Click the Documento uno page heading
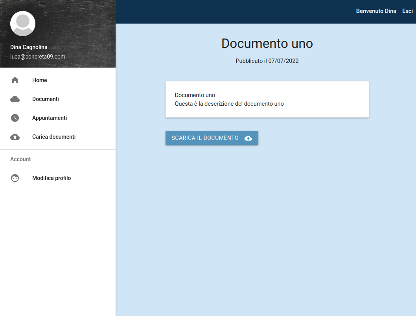416x316 pixels. (267, 44)
